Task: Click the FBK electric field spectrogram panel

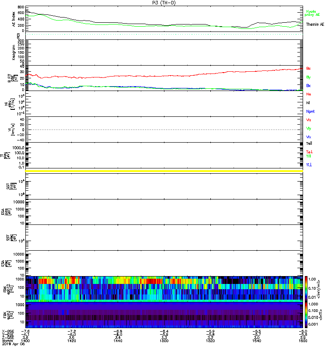Action: 164,289
